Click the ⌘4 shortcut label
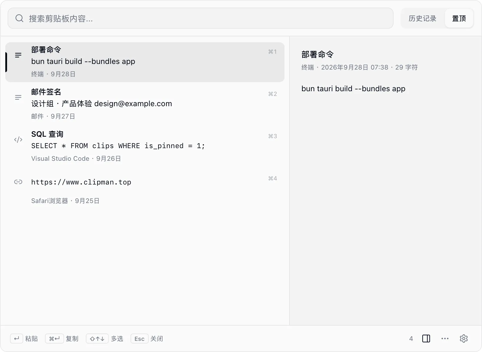This screenshot has height=352, width=482. tap(272, 178)
